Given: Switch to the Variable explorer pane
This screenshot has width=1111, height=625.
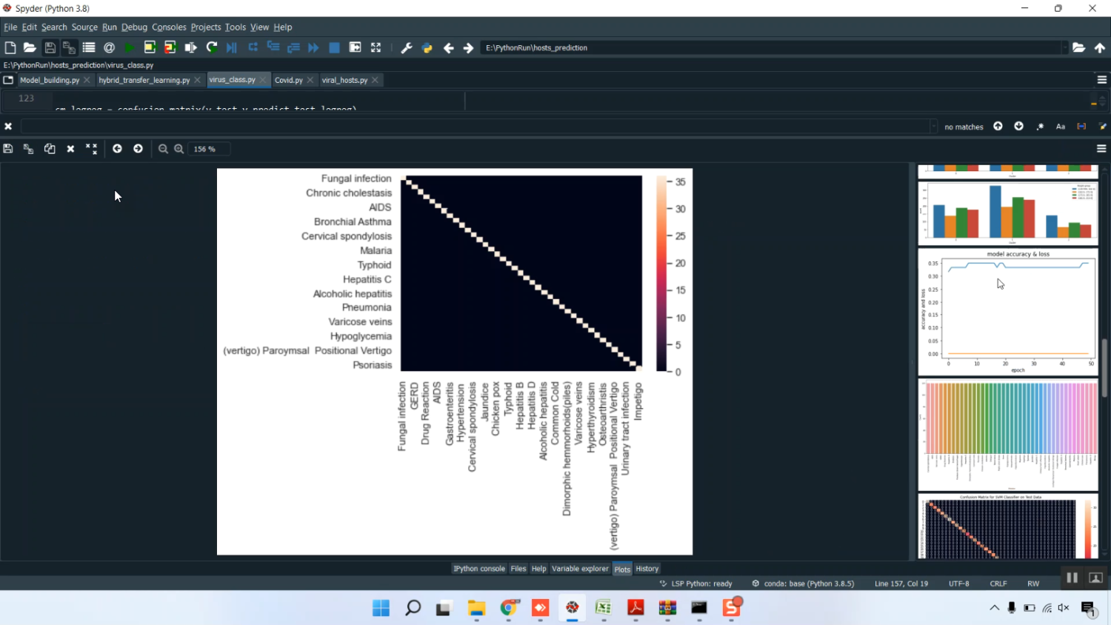Looking at the screenshot, I should [x=580, y=569].
